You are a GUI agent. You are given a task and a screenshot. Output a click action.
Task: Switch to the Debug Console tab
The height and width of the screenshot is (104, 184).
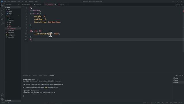43,75
